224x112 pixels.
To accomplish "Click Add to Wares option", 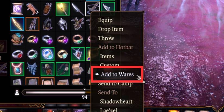I will tap(117, 74).
